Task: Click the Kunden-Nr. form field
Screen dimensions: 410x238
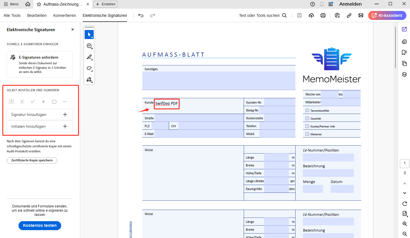Action: (x=280, y=102)
